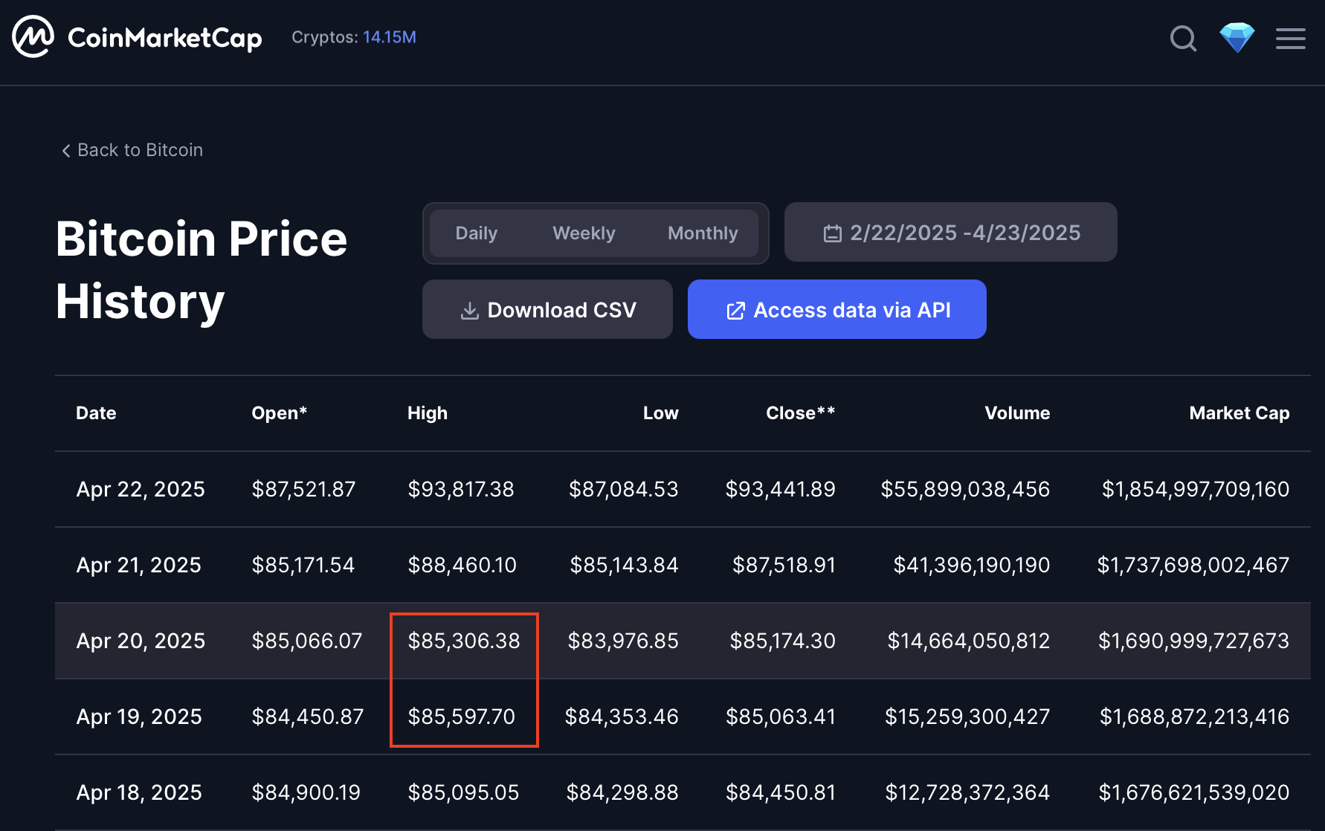The width and height of the screenshot is (1325, 831).
Task: Click the CoinMarketCap wordmark
Action: tap(164, 38)
